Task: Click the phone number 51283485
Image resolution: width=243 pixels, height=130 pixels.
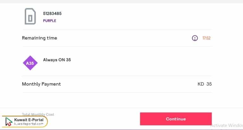Action: point(52,14)
